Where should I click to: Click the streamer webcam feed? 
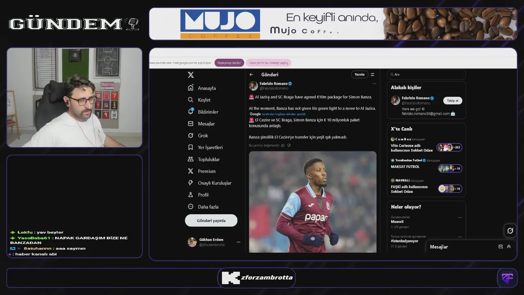click(x=75, y=98)
